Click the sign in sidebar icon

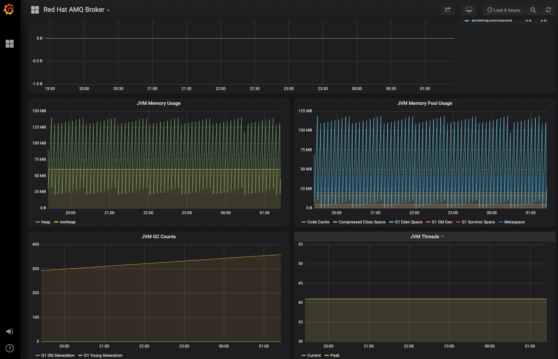[10, 332]
